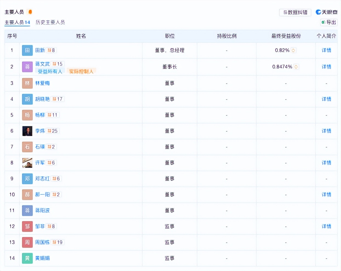
Task: Click the company count badge beside 邓志红
Action: tap(56, 179)
